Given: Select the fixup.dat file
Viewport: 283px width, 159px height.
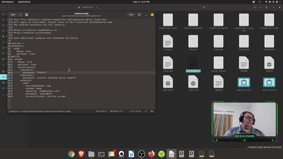Looking at the screenshot, I should click(193, 43).
